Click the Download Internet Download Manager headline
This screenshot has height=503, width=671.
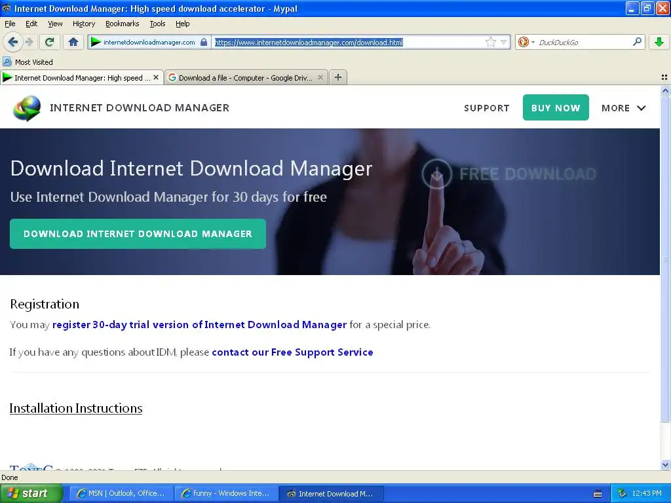191,168
